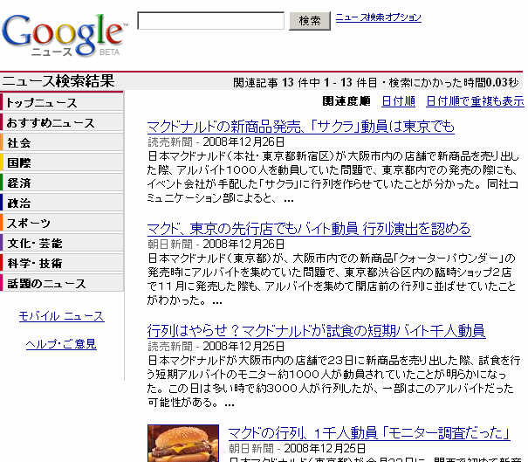This screenshot has height=462, width=528.
Task: Click the ニュース検索結果 heading
Action: click(58, 81)
